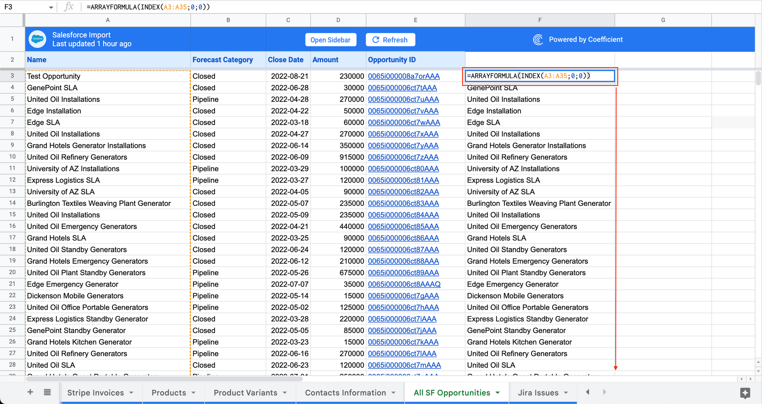Image resolution: width=762 pixels, height=404 pixels.
Task: Click the Forecast Category header cell
Action: 228,60
